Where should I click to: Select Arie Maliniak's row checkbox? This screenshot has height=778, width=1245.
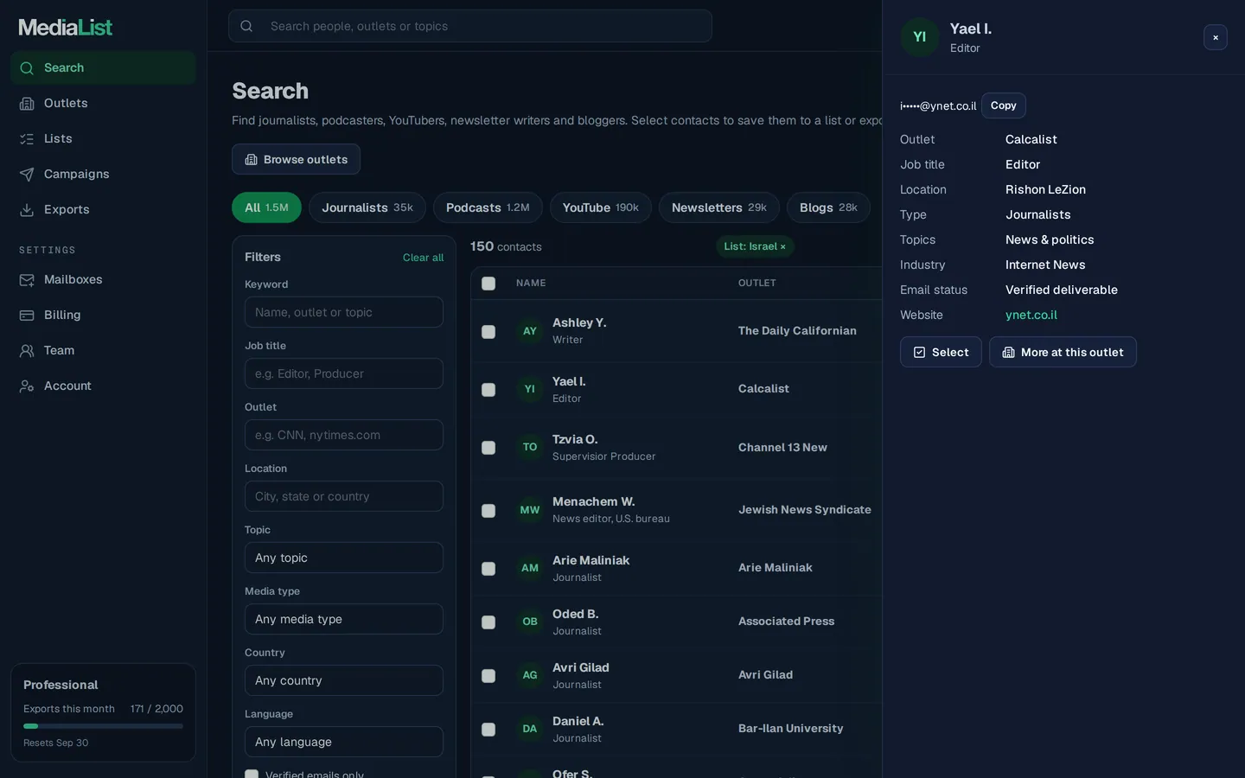(x=488, y=569)
